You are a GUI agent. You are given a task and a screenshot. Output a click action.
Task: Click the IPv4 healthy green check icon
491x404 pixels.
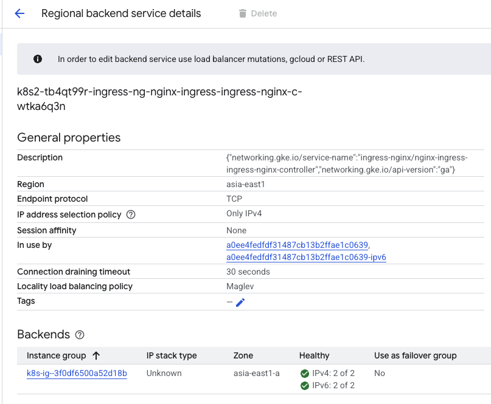[x=304, y=373]
